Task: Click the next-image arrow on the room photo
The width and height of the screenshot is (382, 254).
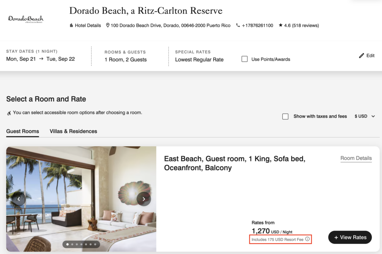Action: pos(144,199)
